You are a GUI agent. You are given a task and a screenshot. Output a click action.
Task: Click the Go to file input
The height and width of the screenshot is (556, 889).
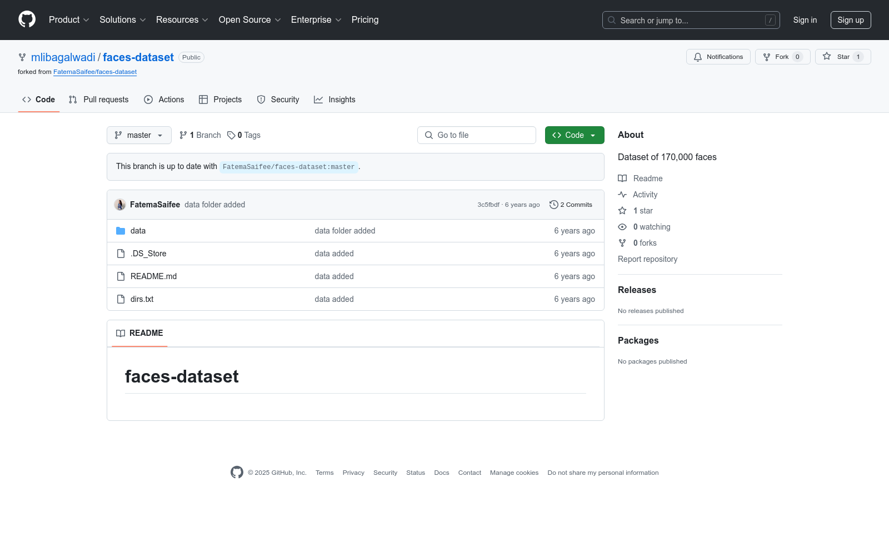[477, 135]
